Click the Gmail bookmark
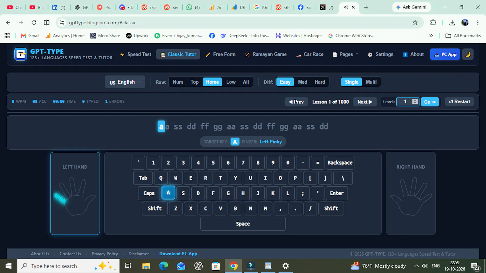 30,36
